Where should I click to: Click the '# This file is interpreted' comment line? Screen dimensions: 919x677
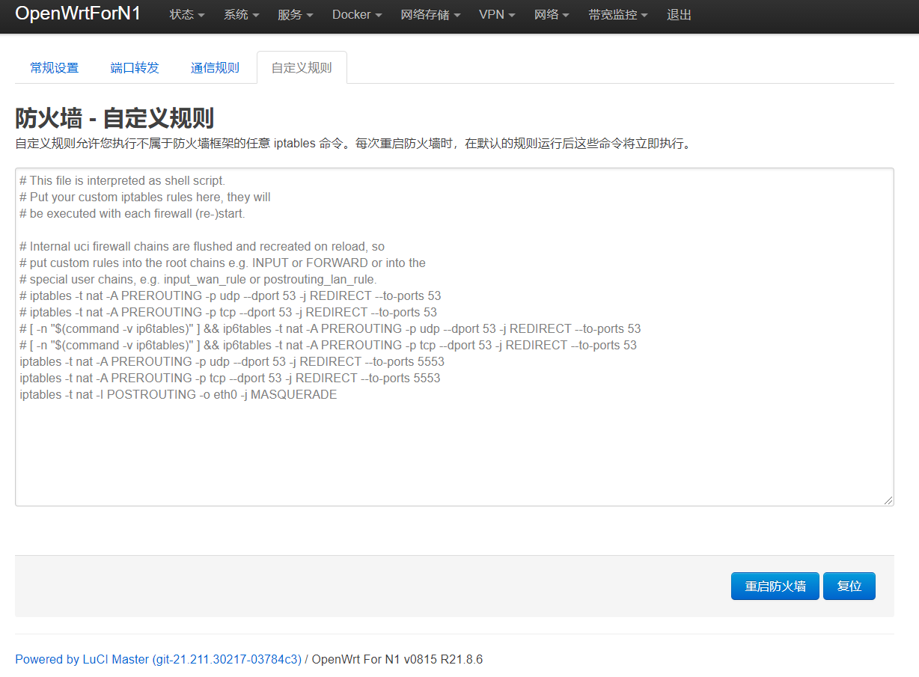click(122, 180)
